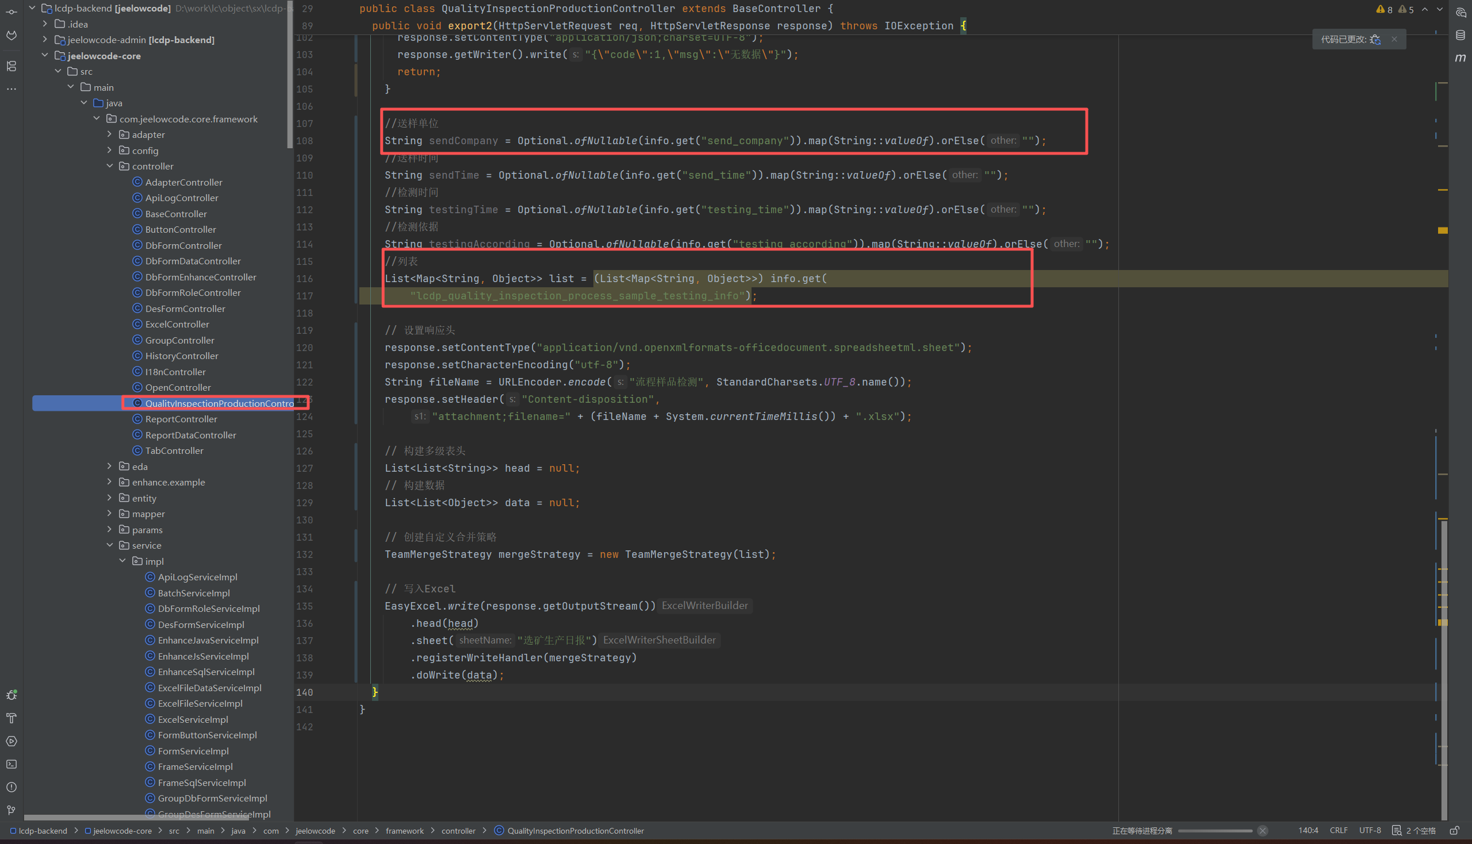Toggle read-only lock icon in status bar

[x=1455, y=831]
